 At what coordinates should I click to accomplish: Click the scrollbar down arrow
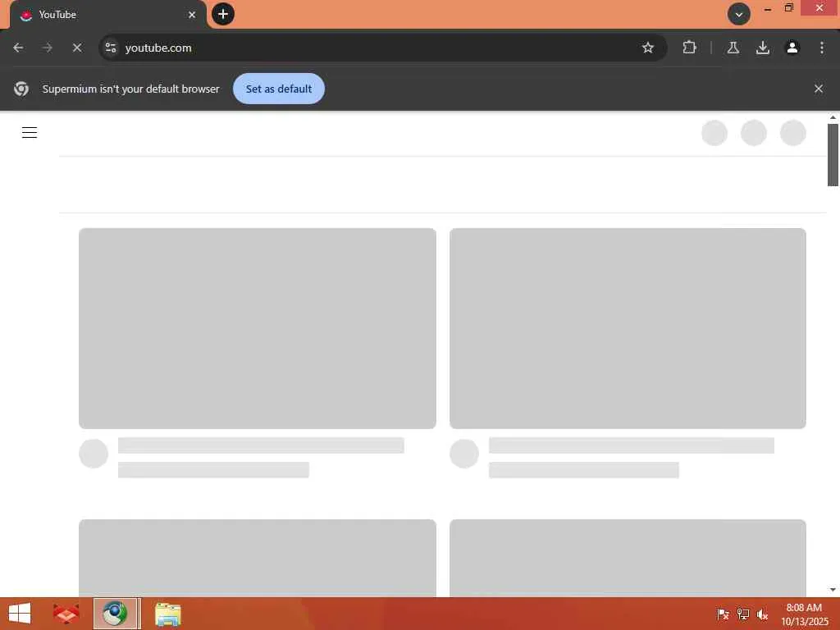(x=833, y=590)
